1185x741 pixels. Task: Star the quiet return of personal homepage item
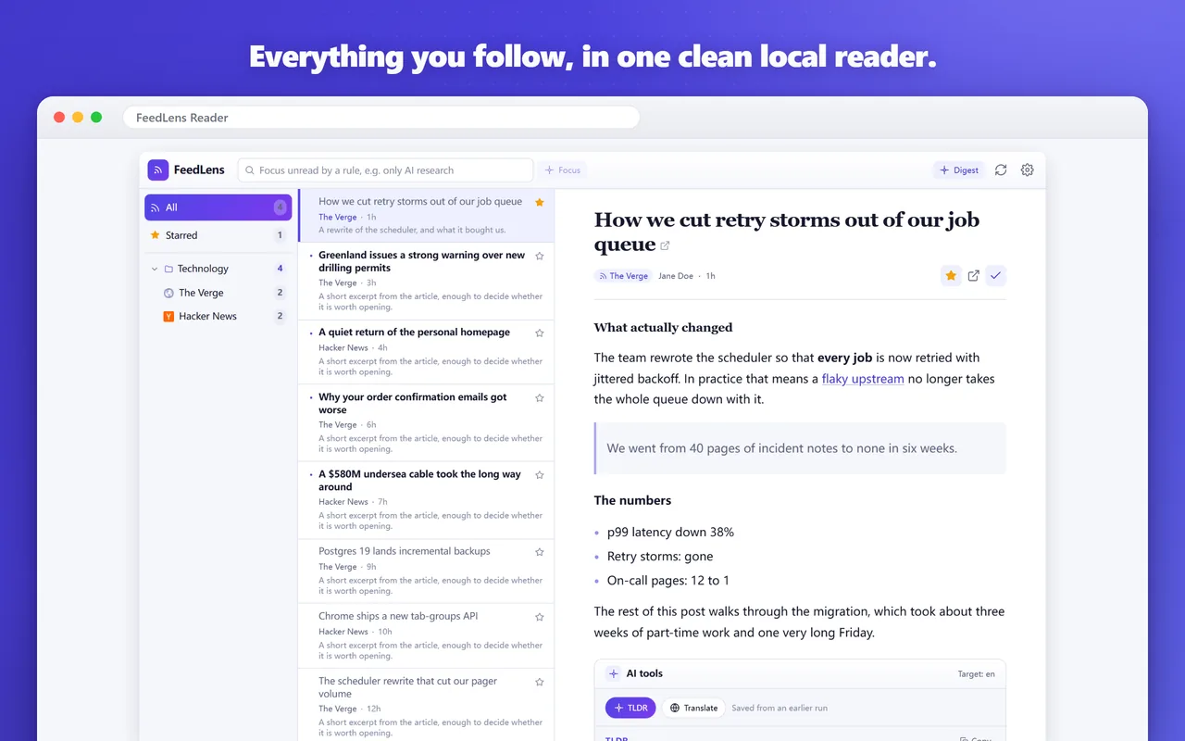pyautogui.click(x=540, y=333)
